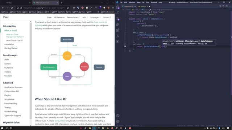Open the GitHub link in Vuex navbar
Screen dimensions: 232x130
click(x=107, y=17)
